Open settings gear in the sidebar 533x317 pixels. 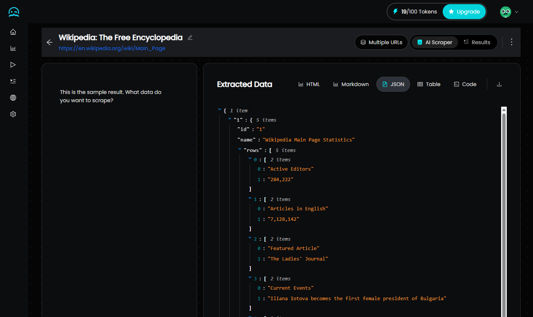point(13,114)
